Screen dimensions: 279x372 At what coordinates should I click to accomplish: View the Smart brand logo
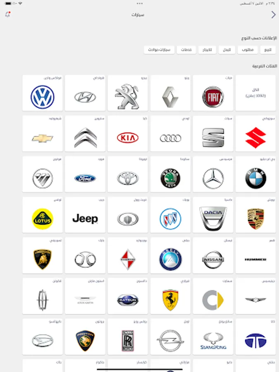213,300
